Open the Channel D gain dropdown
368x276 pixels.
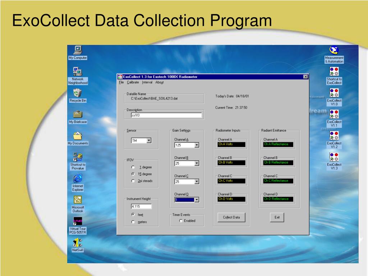click(x=197, y=200)
